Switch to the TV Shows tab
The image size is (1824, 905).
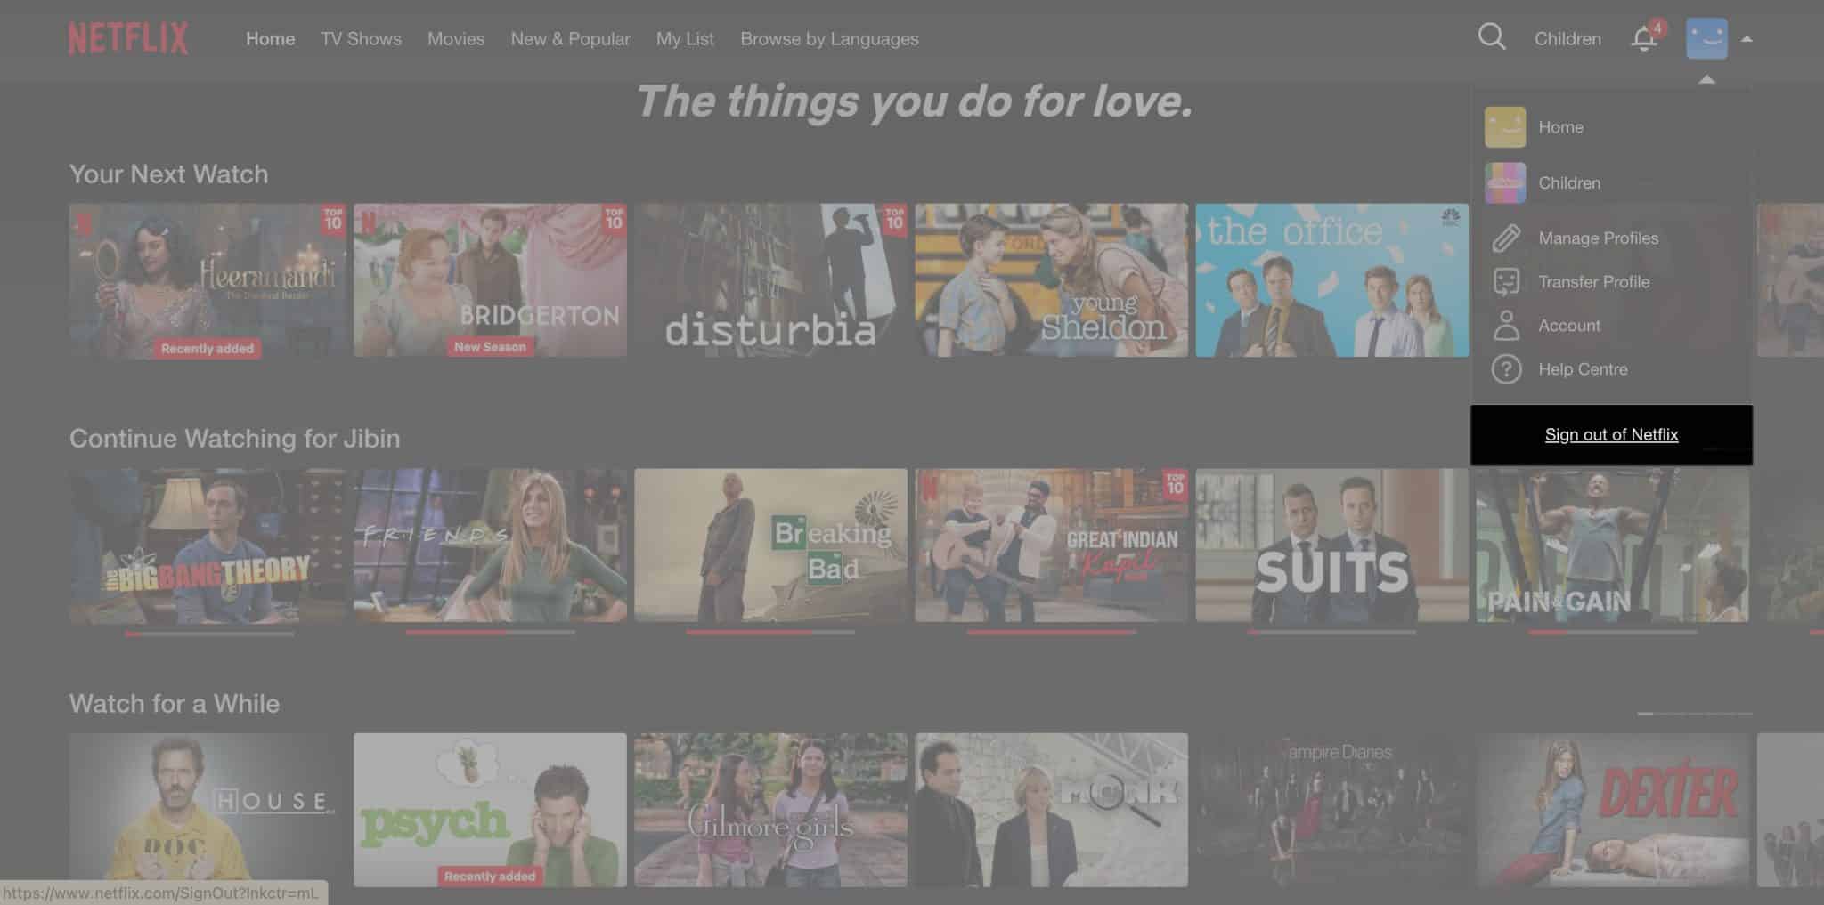[x=361, y=38]
